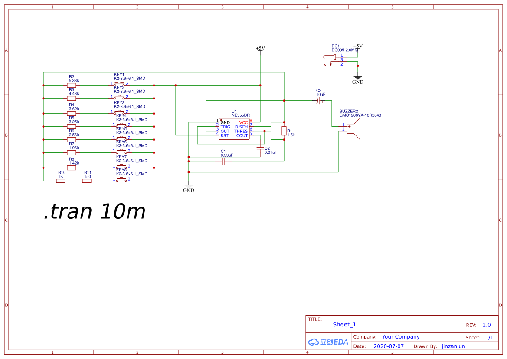Click the 3.25k value label
The image size is (507, 359).
[74, 122]
